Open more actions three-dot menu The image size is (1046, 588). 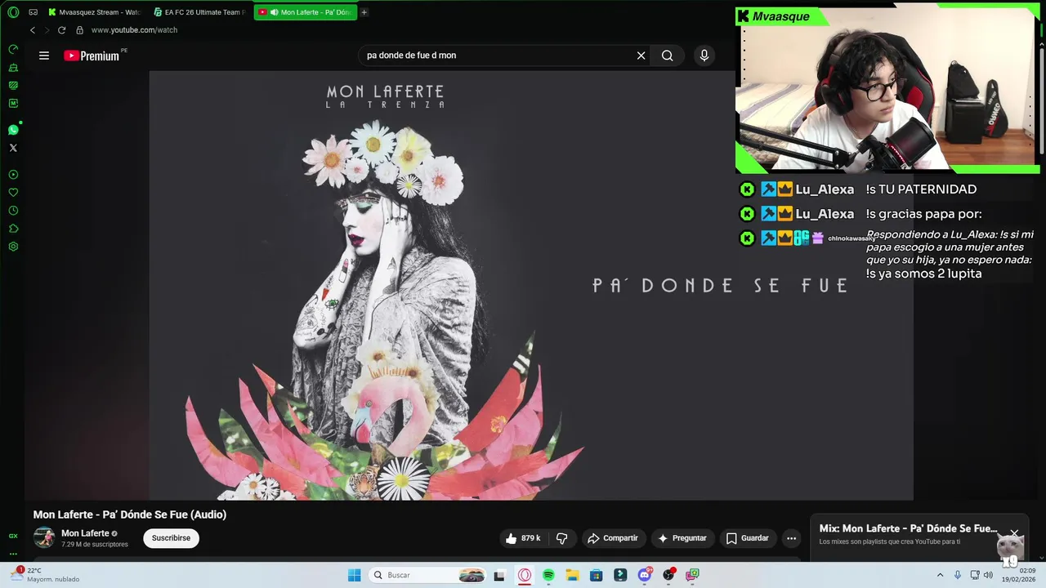tap(791, 538)
